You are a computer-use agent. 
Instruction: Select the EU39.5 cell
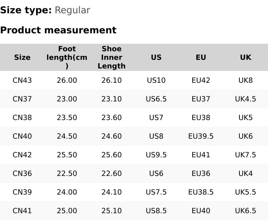click(x=201, y=136)
